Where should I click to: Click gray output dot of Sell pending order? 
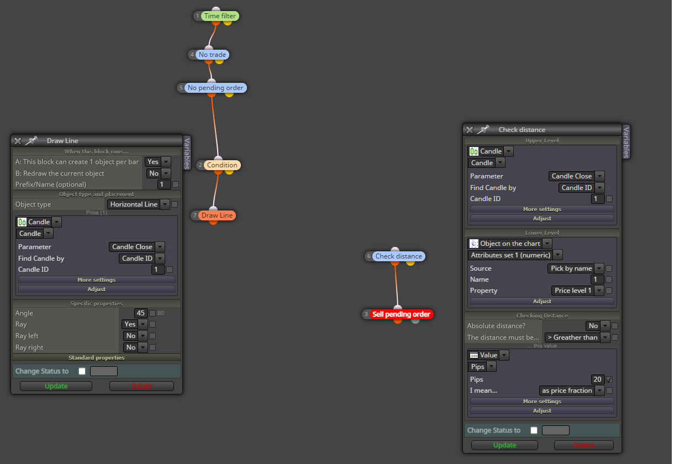coord(415,320)
